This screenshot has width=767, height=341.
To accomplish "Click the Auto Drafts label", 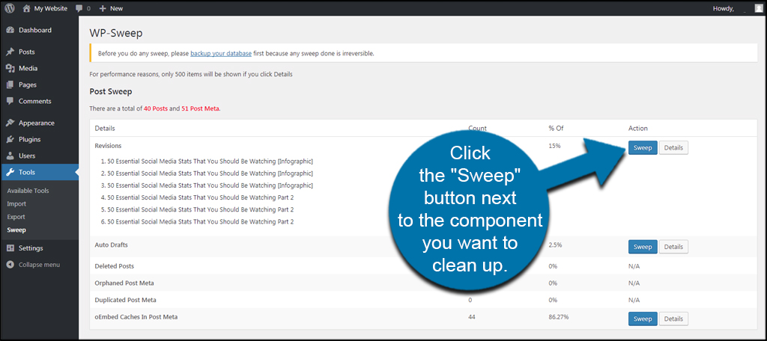I will [x=111, y=245].
